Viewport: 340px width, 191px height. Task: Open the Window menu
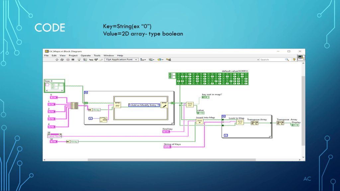[109, 55]
